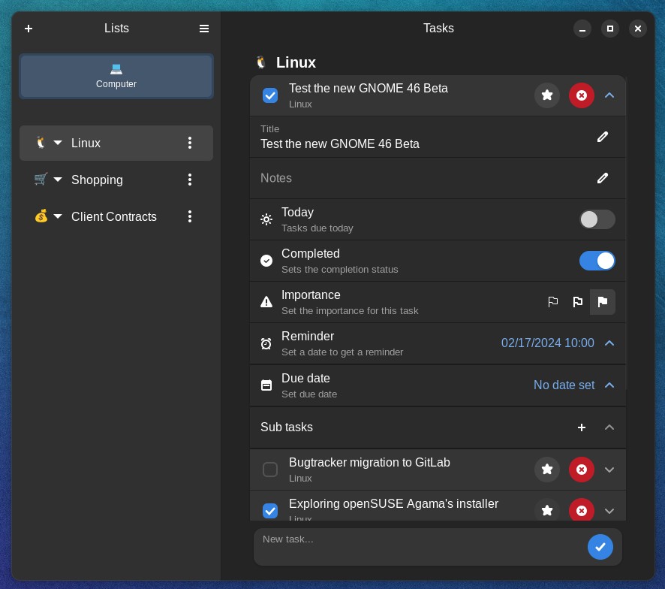The height and width of the screenshot is (589, 665).
Task: Delete the Exploring openSUSE Agama's installer task
Action: (x=582, y=509)
